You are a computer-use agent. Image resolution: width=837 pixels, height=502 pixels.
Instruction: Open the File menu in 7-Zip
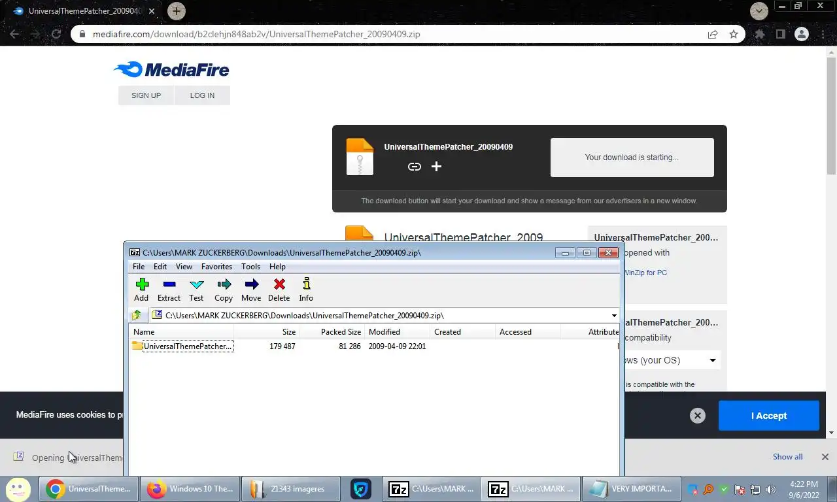tap(139, 267)
